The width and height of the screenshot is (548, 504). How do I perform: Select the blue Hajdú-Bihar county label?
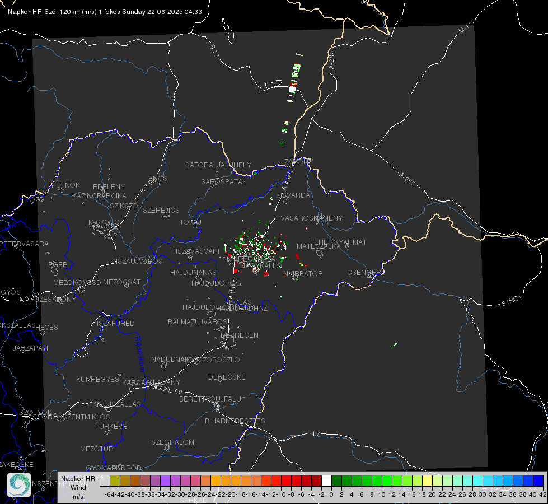(140, 354)
